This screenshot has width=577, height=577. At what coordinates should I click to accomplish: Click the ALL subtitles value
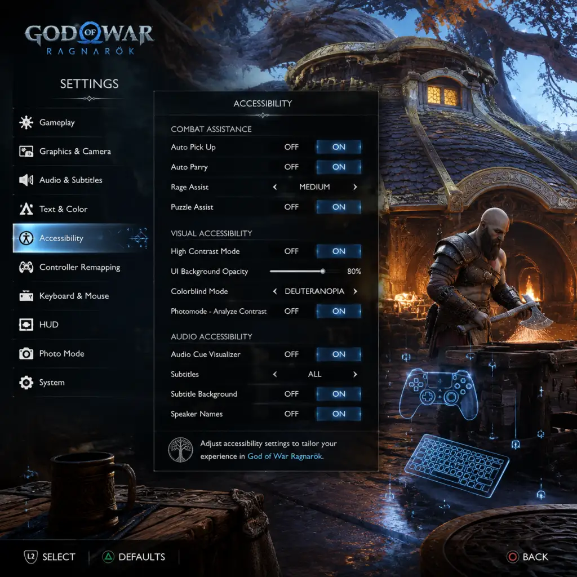pos(314,374)
